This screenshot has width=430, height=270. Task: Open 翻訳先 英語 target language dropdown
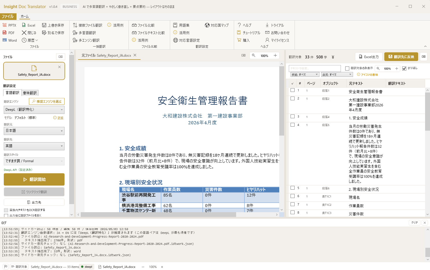34,146
